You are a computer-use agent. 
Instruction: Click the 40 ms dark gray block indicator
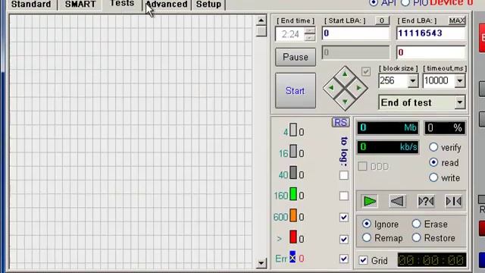pyautogui.click(x=293, y=173)
